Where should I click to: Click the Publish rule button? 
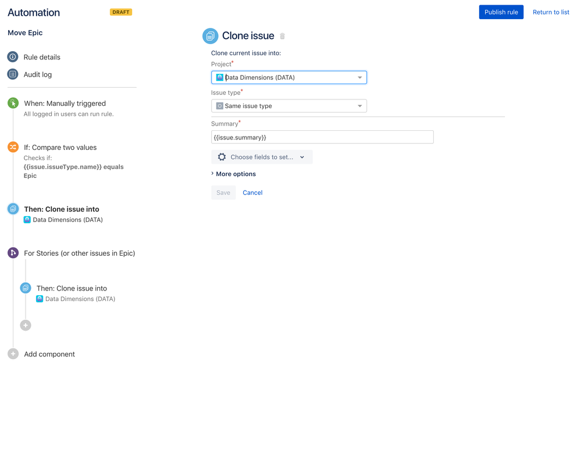click(x=501, y=12)
